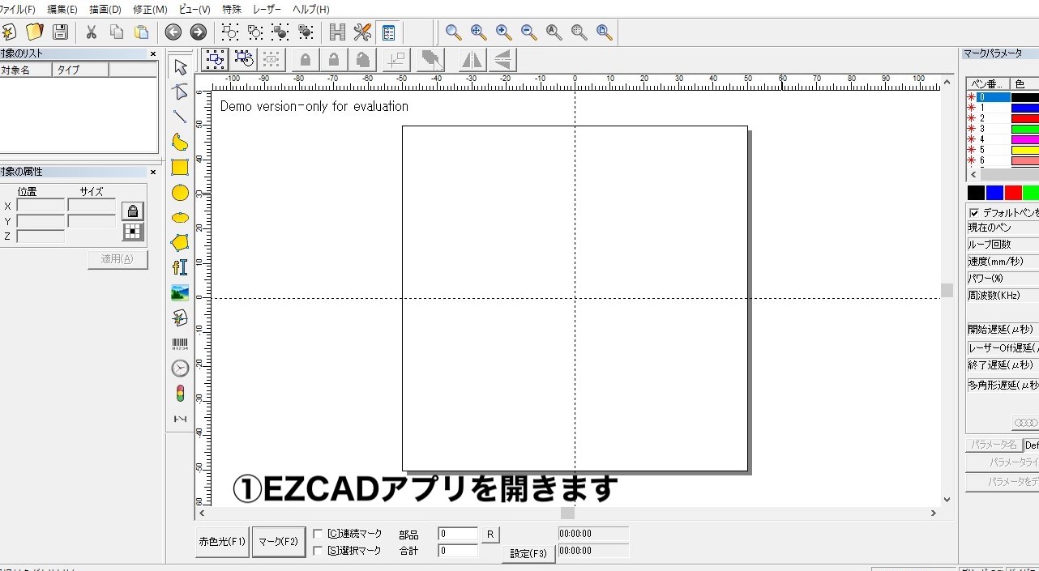
Task: Choose the Curve drawing tool
Action: click(180, 143)
